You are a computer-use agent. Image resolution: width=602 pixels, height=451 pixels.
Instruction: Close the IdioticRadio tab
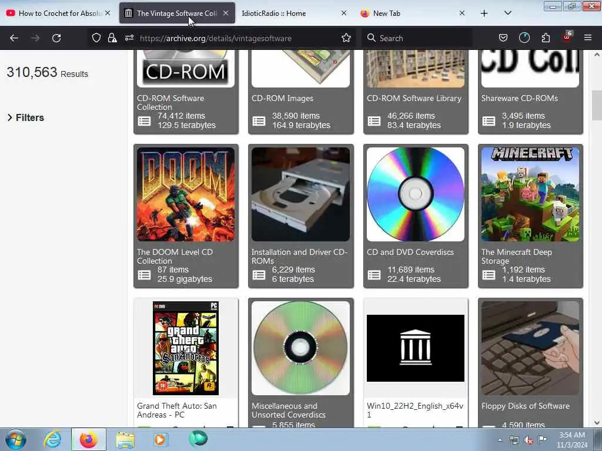(x=344, y=13)
